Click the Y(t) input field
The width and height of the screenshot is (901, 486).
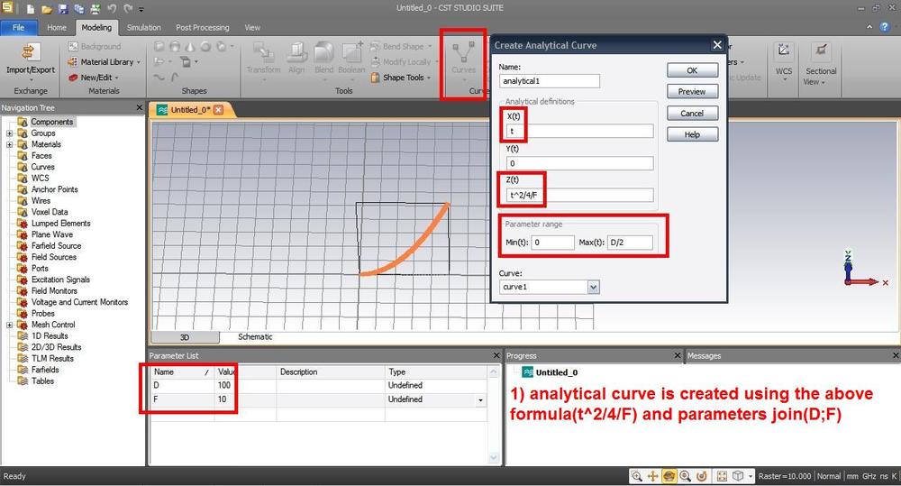[579, 163]
